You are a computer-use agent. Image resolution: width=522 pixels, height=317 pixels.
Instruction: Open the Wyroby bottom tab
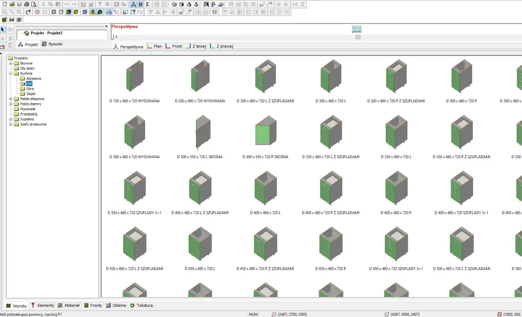(x=16, y=306)
